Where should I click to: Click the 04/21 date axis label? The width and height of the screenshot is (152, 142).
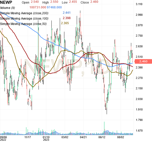[83, 137]
